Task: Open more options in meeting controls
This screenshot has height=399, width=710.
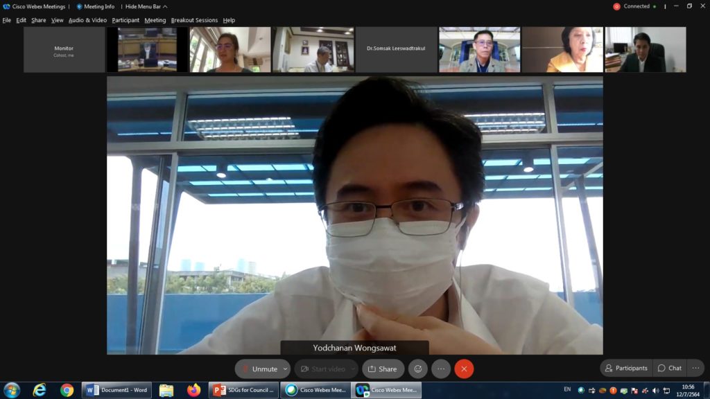Action: tap(441, 369)
